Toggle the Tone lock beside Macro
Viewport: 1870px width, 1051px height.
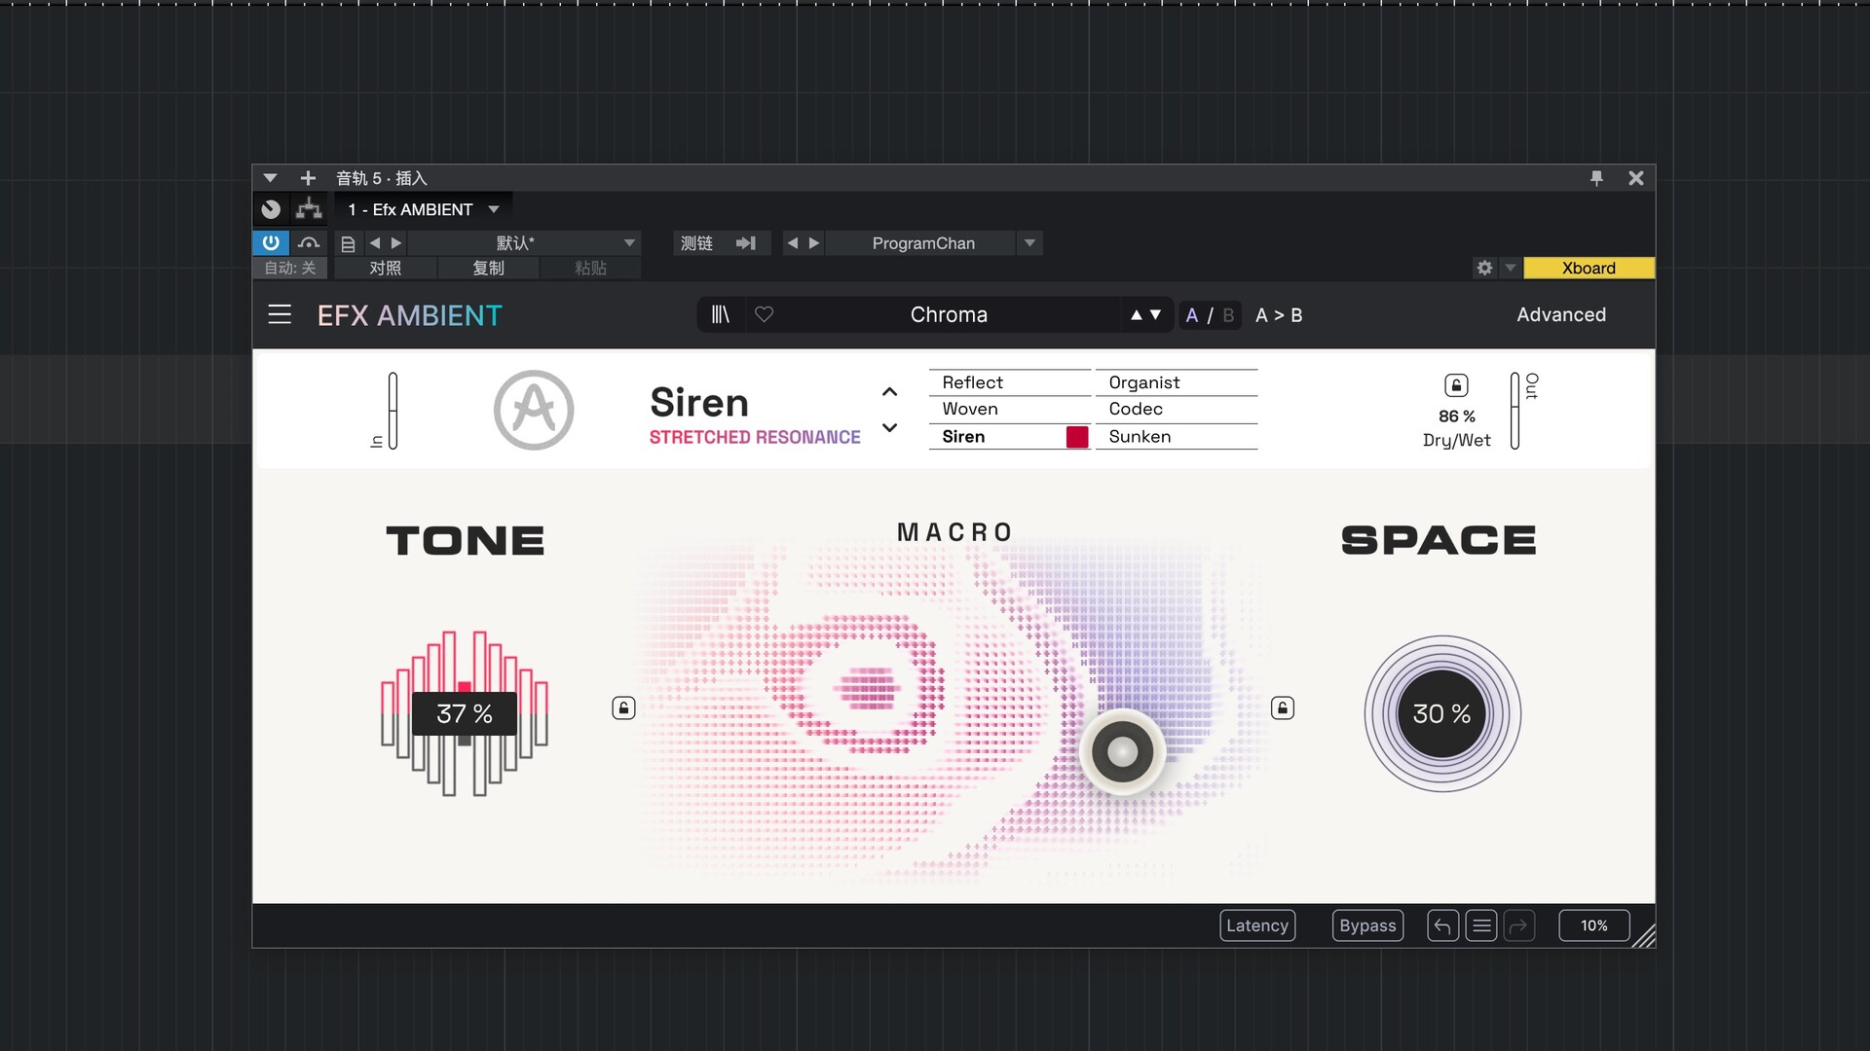623,707
